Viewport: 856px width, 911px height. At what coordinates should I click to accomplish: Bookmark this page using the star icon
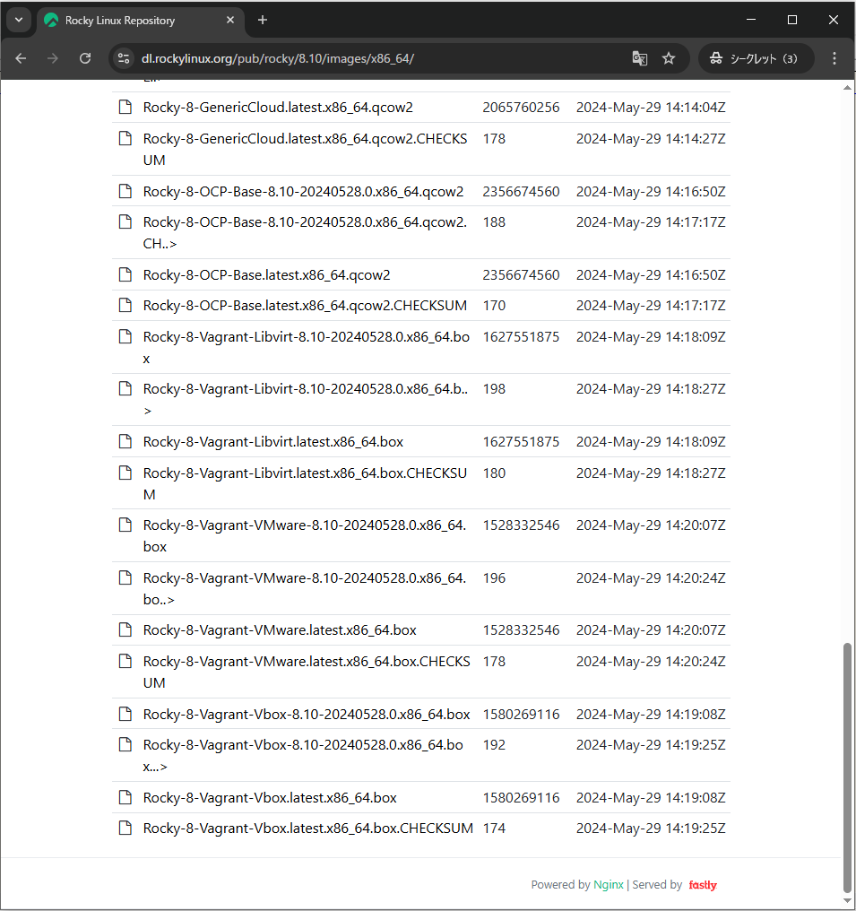pos(668,57)
